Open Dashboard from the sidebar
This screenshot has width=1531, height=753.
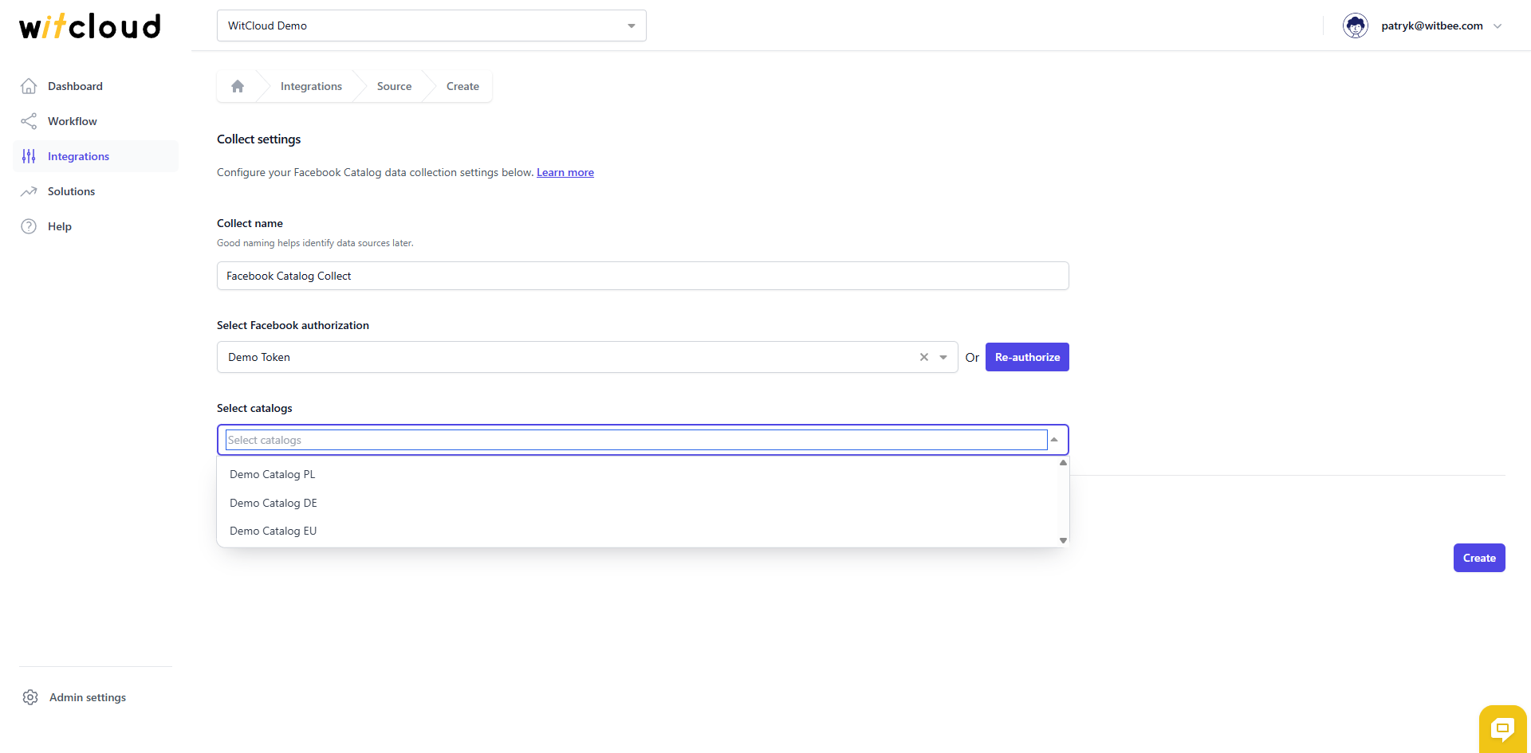tap(96, 86)
